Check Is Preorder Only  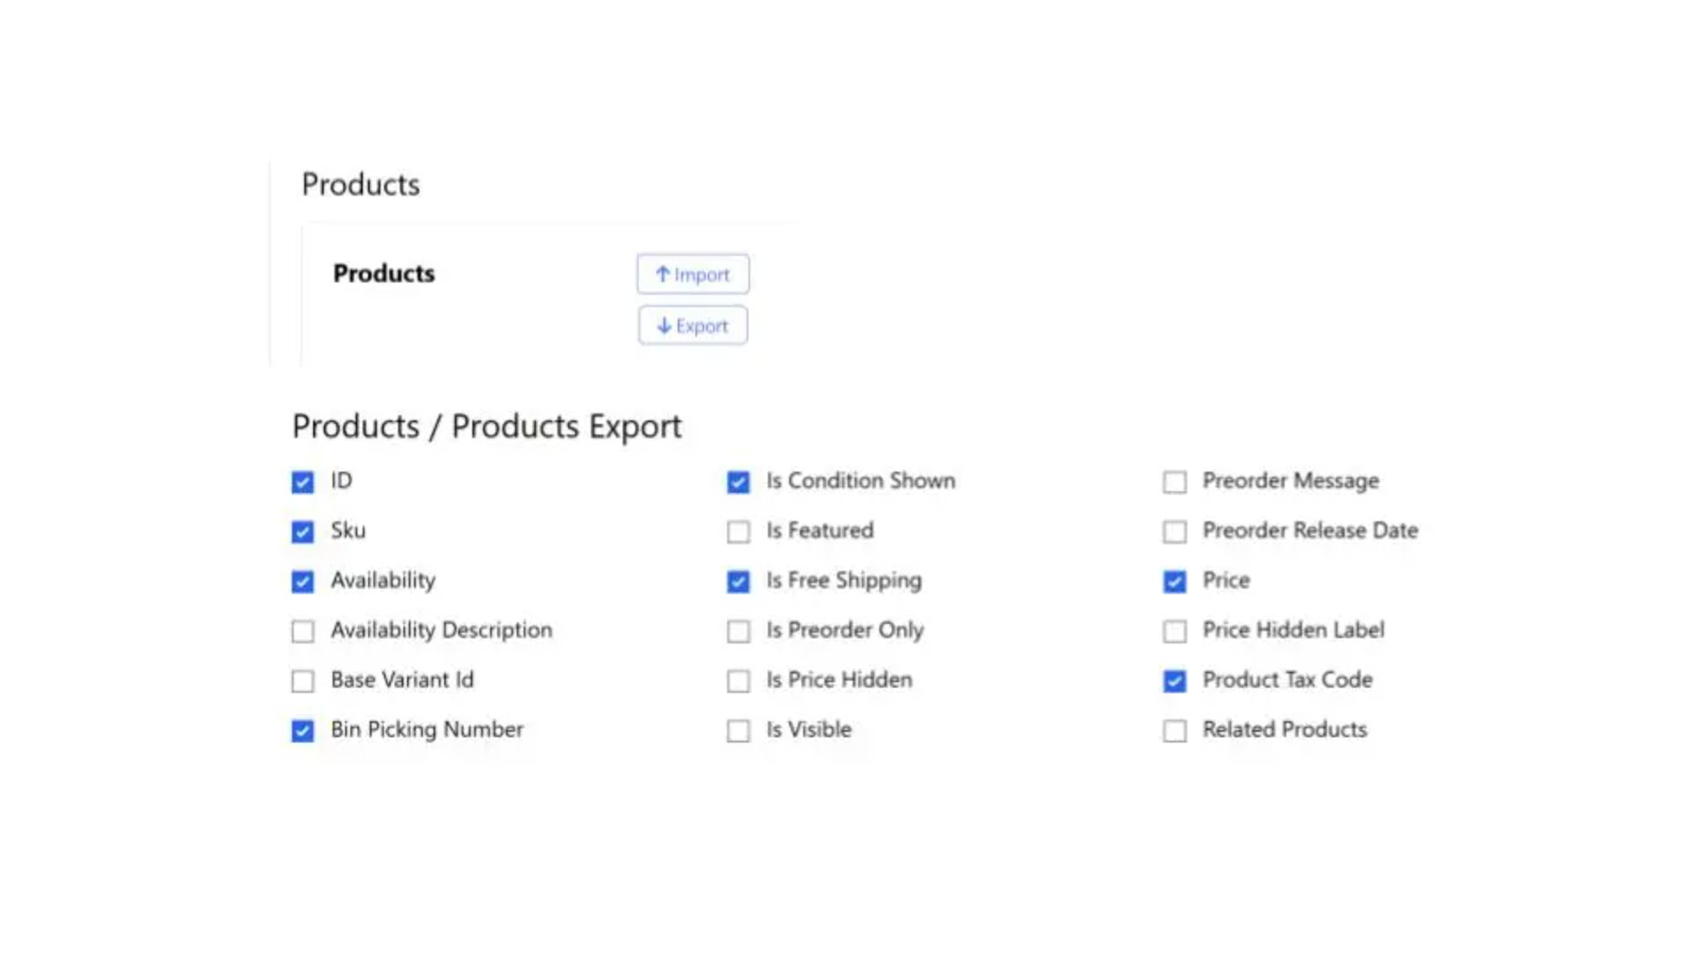[738, 631]
